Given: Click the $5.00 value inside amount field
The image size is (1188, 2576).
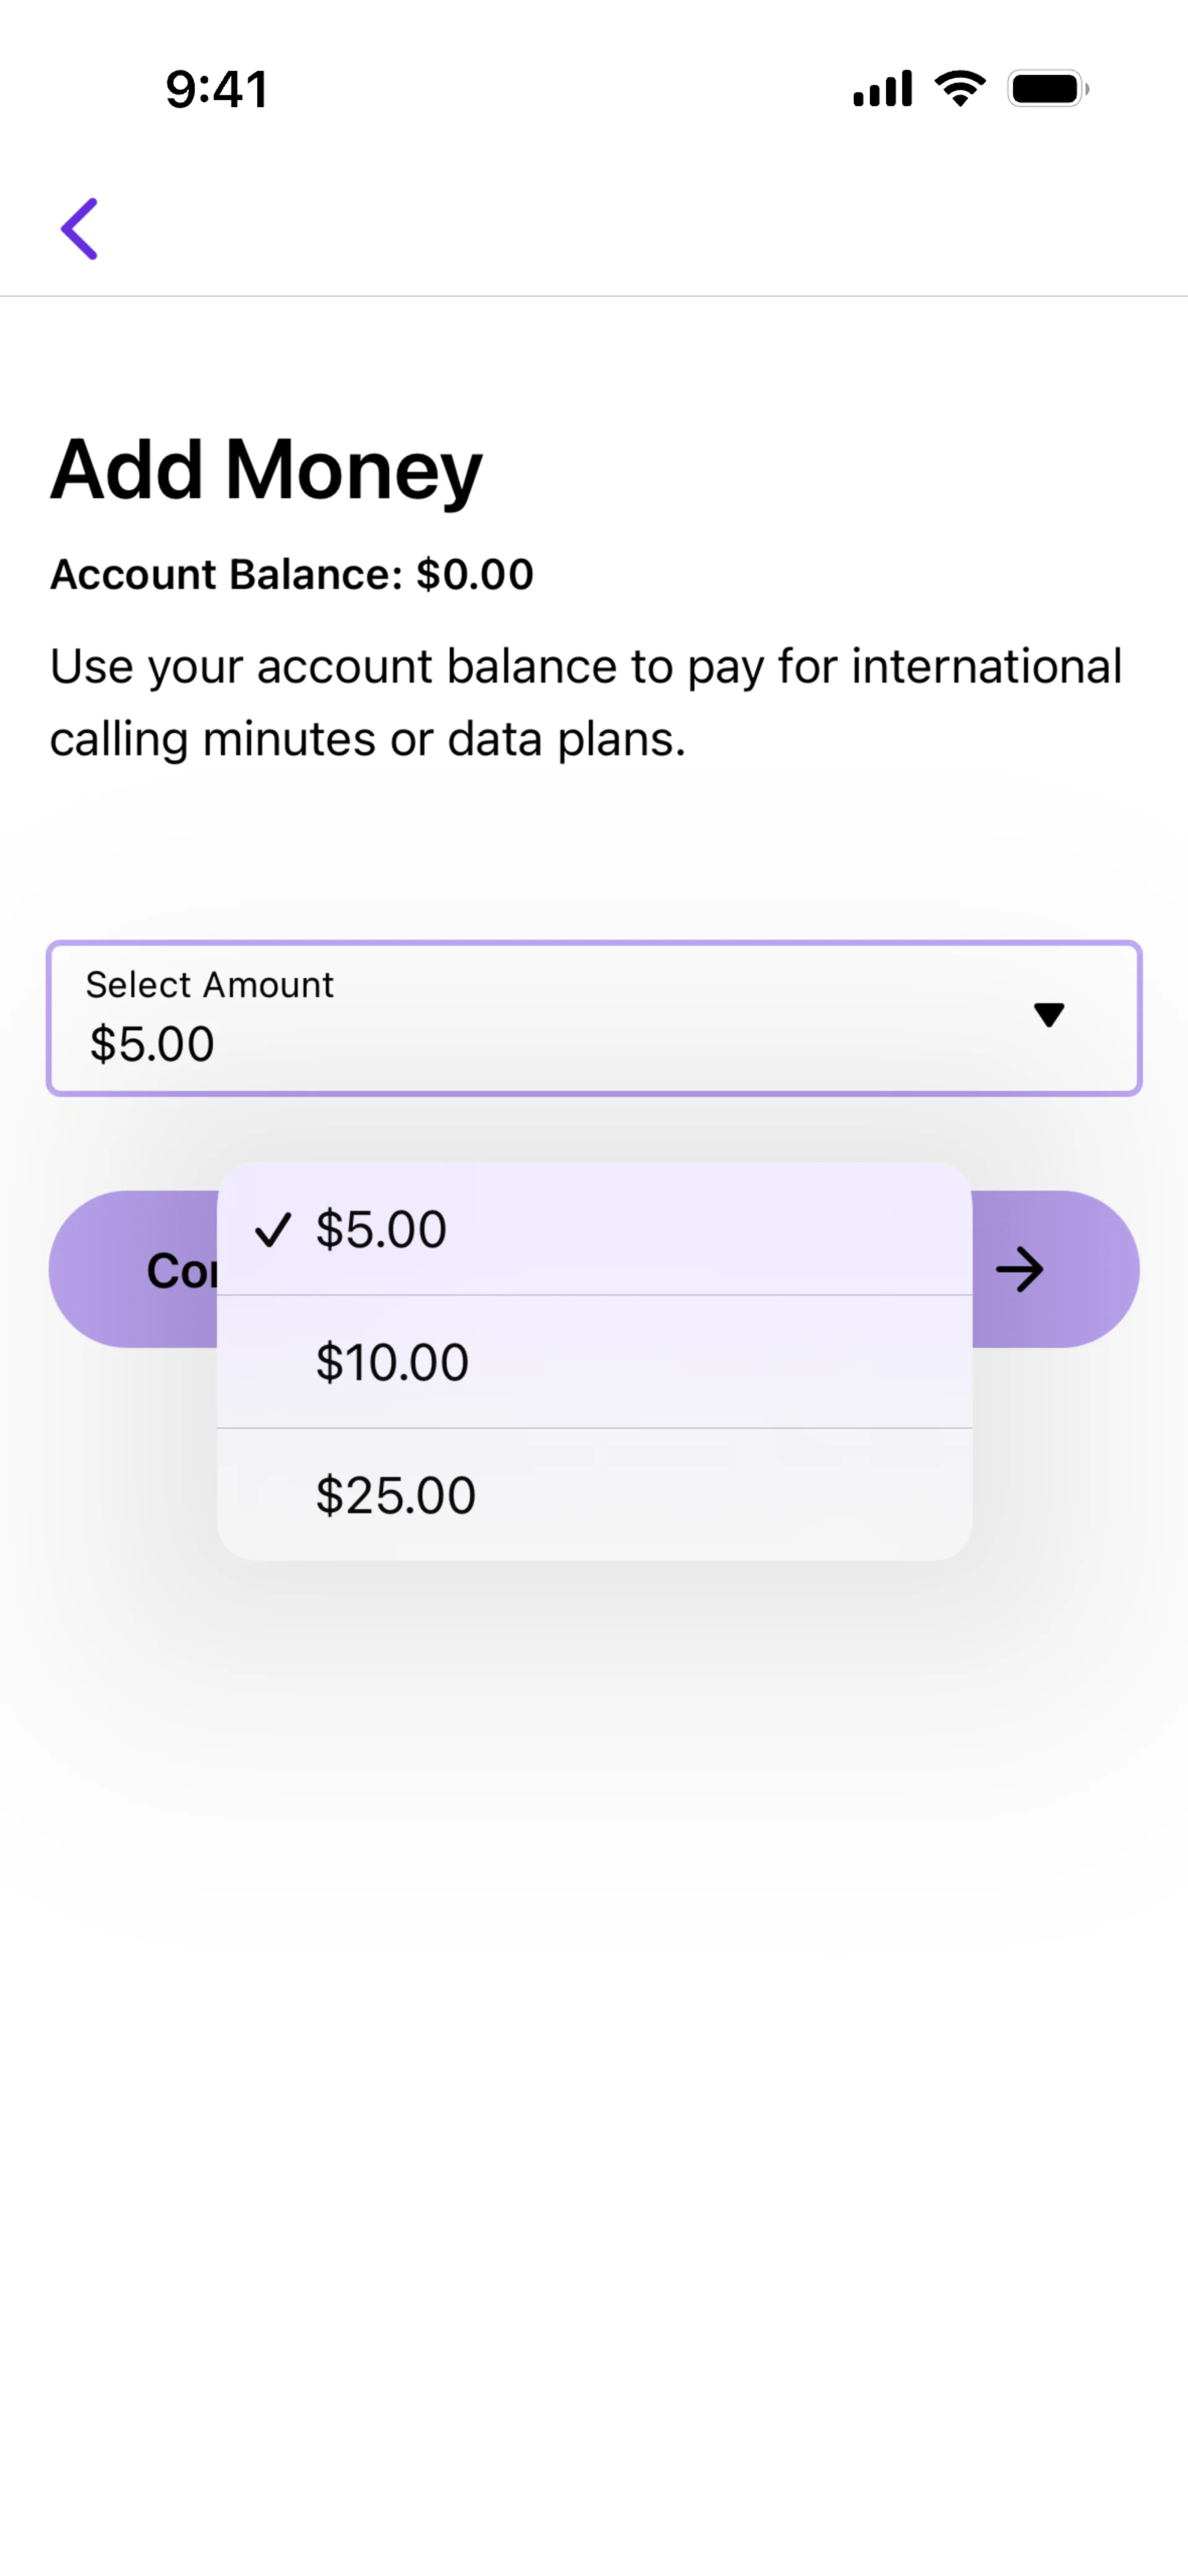Looking at the screenshot, I should 152,1044.
